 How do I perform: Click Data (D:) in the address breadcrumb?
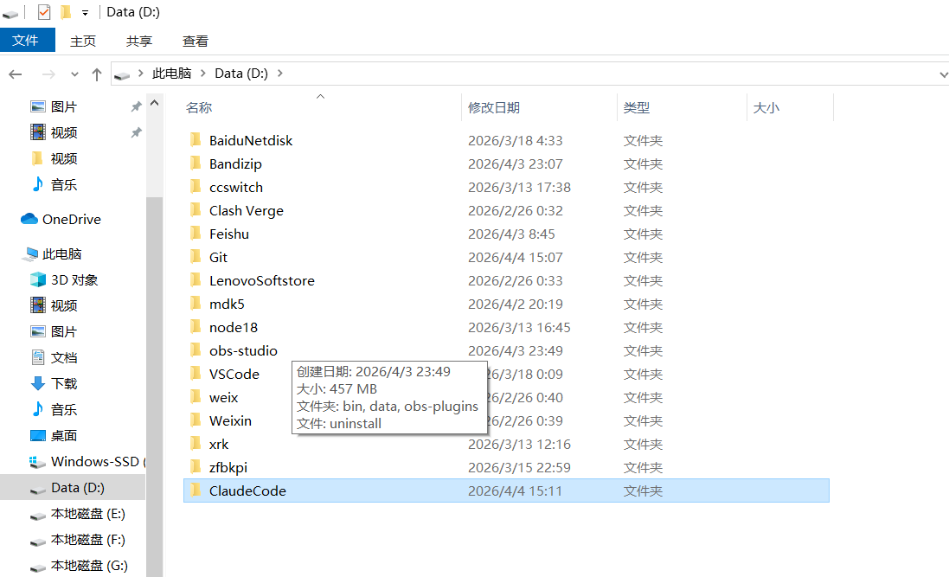[240, 74]
